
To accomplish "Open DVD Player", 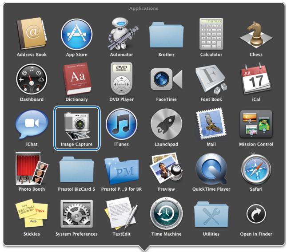I will 122,79.
